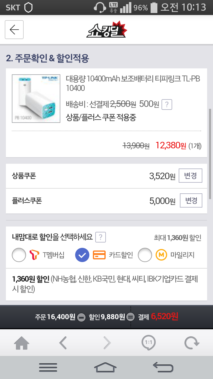Tap the 1:1 zoom icon

tap(148, 343)
